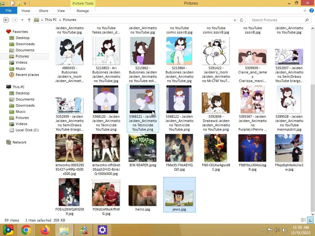Open the two-people app icon on taskbar
The width and height of the screenshot is (315, 236).
point(83,230)
